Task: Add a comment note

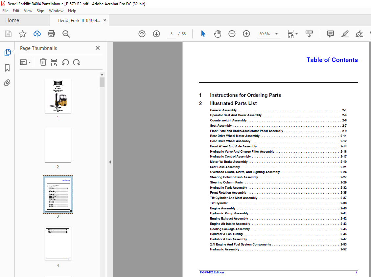Action: point(331,34)
